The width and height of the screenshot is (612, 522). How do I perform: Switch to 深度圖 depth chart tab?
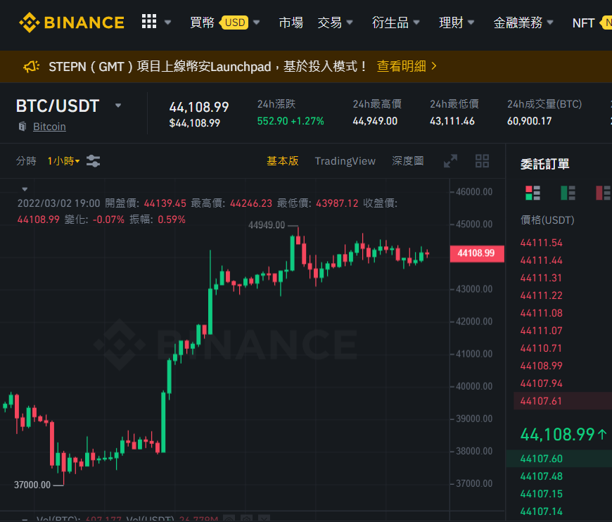point(408,161)
